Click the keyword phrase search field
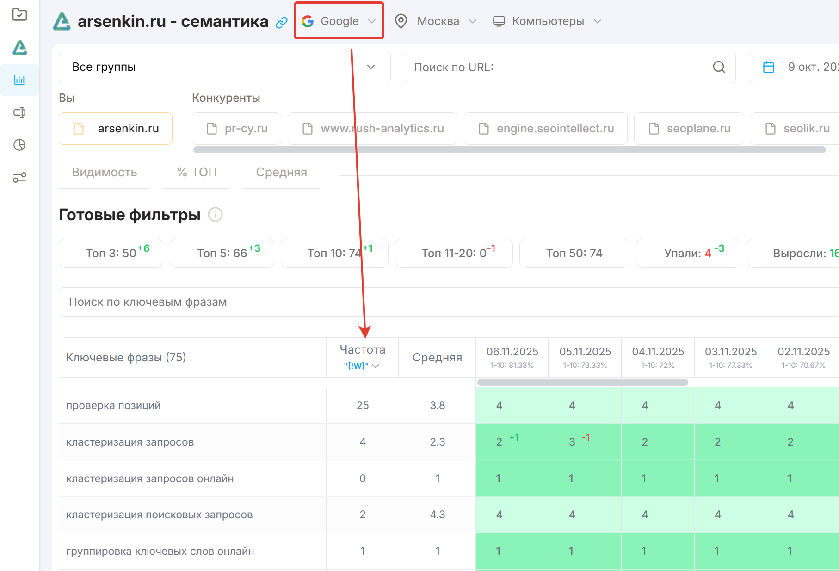 [x=416, y=302]
